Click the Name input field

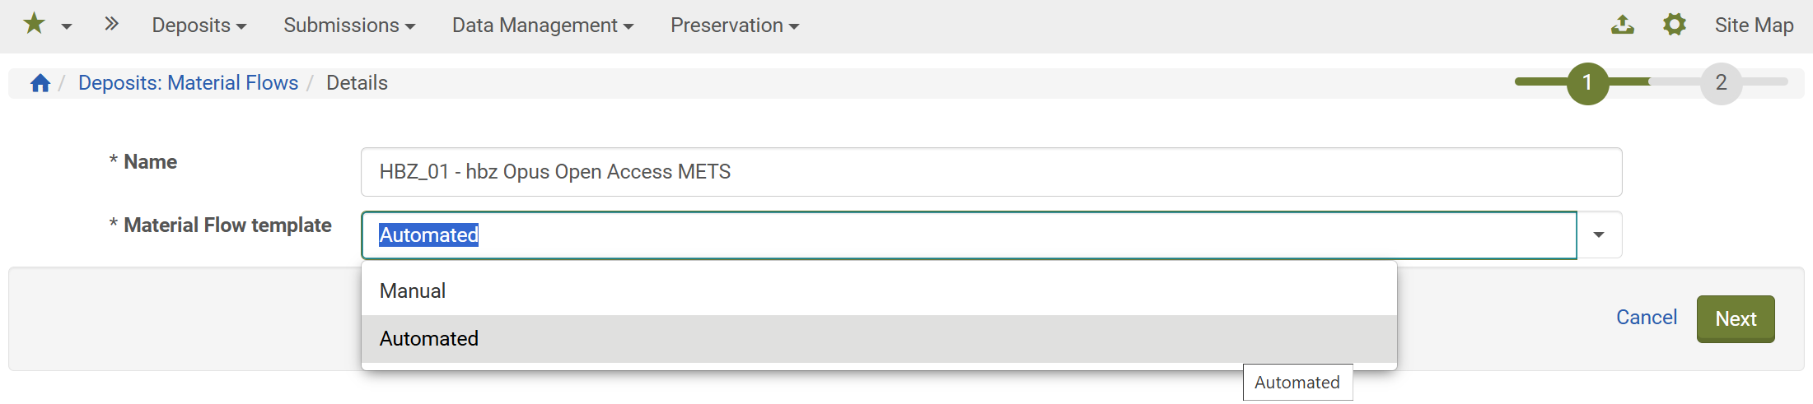tap(991, 172)
